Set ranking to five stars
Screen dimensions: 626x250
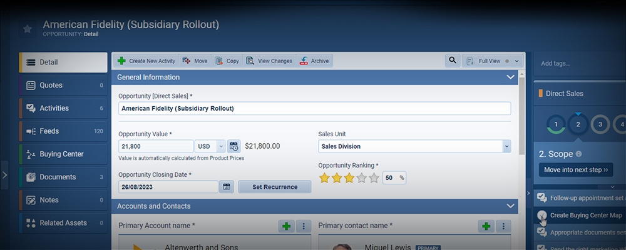click(374, 178)
